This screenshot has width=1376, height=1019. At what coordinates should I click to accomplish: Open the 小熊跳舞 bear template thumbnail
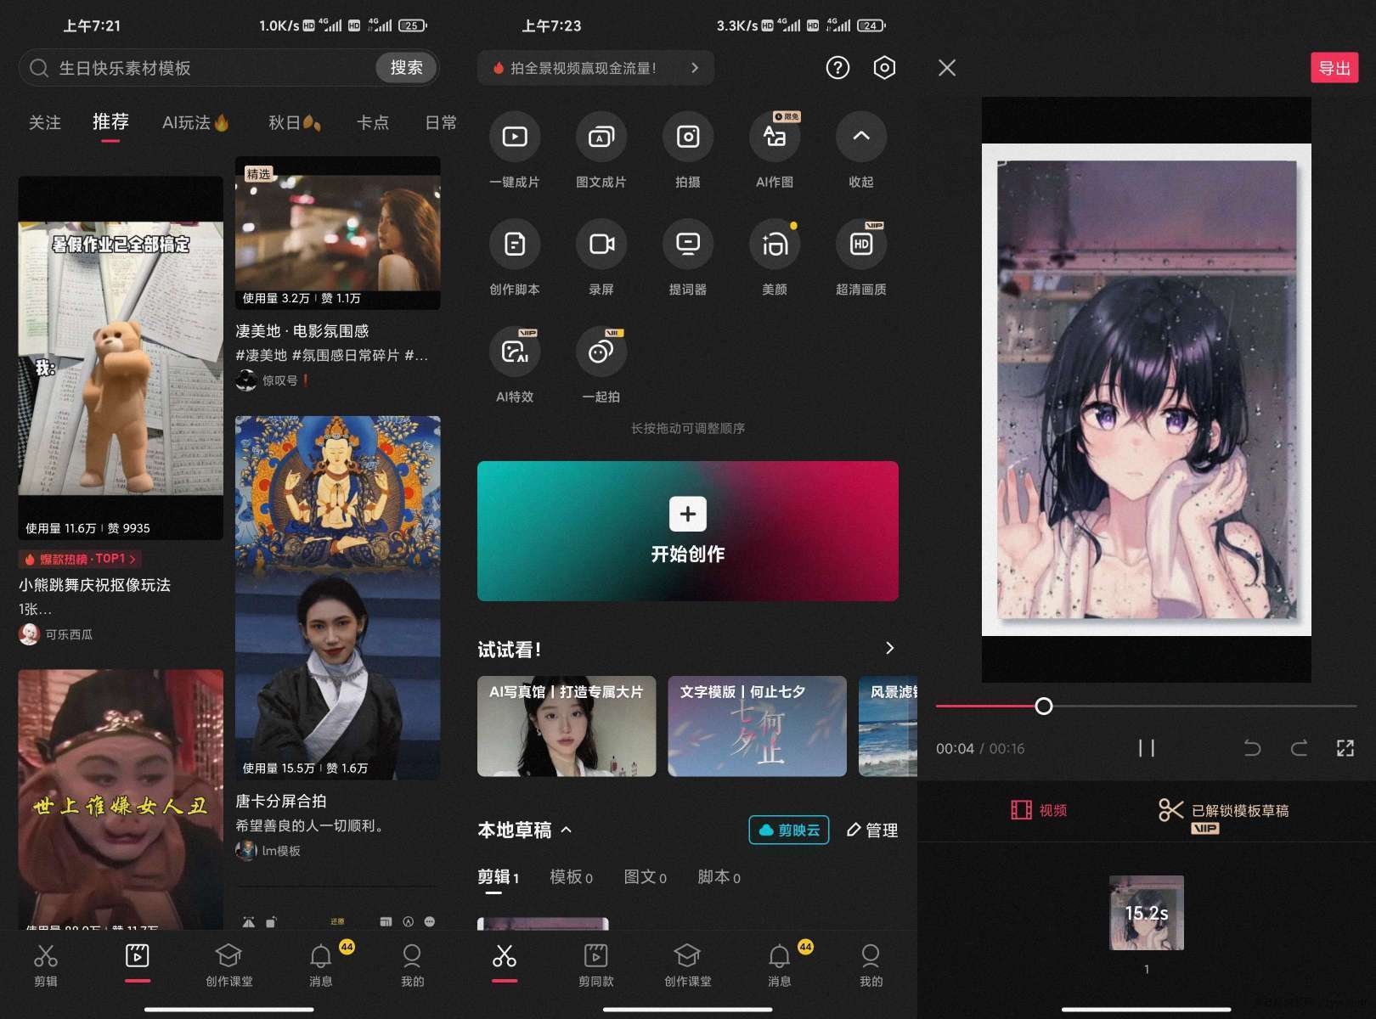[121, 357]
